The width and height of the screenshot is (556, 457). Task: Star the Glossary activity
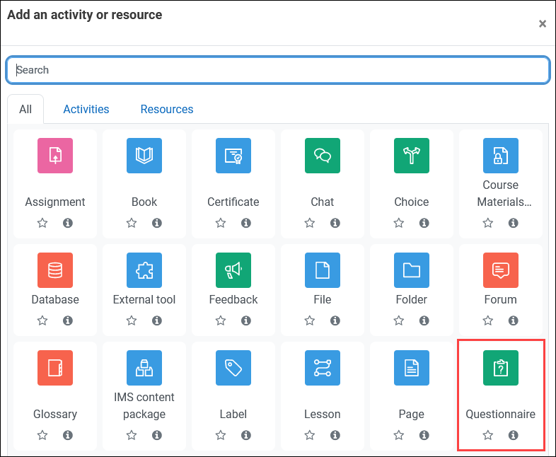(42, 435)
